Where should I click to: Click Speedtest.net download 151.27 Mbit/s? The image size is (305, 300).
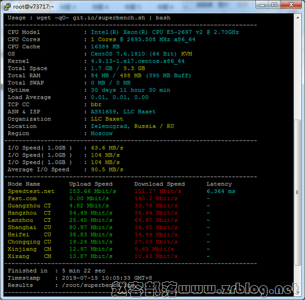158,191
